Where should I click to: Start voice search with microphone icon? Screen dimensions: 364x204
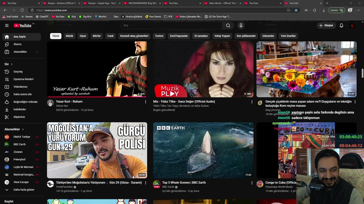(x=241, y=25)
